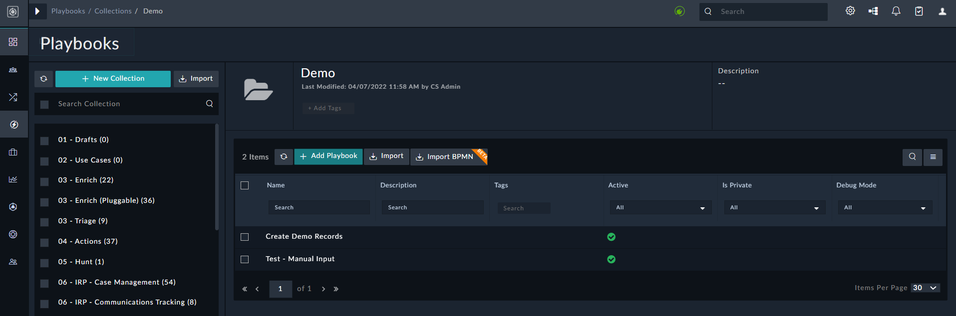Image resolution: width=956 pixels, height=316 pixels.
Task: Open the Reports chart icon in sidebar
Action: [x=13, y=179]
